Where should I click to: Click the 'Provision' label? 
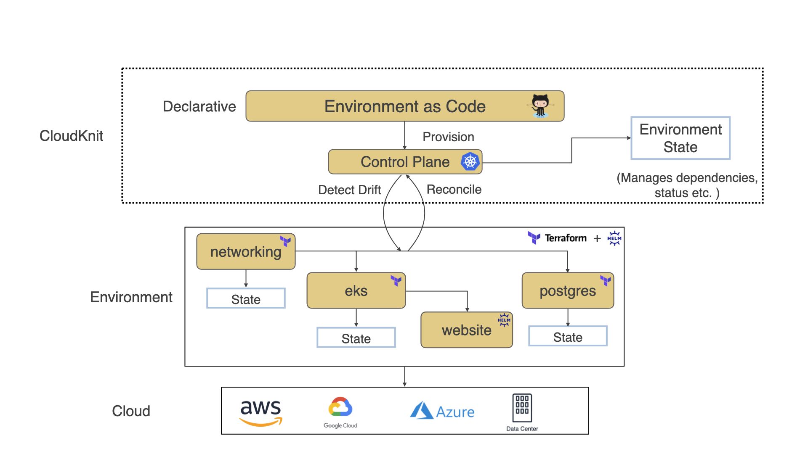pyautogui.click(x=448, y=137)
